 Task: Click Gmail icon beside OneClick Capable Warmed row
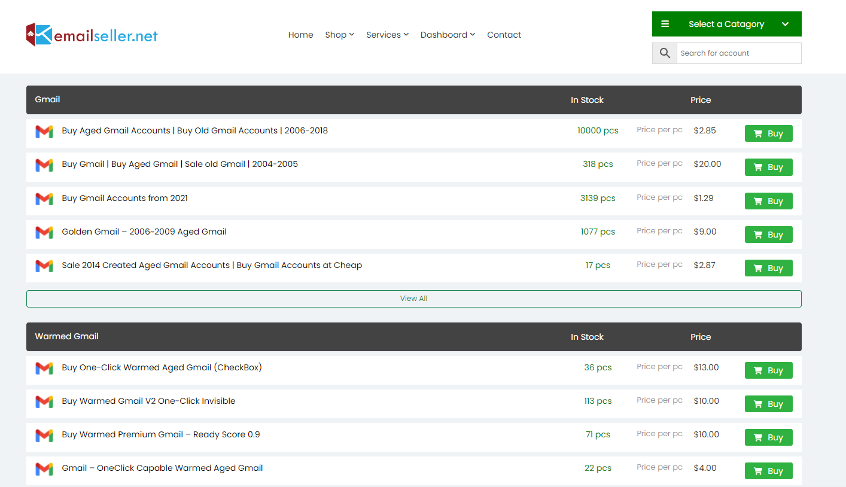pyautogui.click(x=44, y=469)
